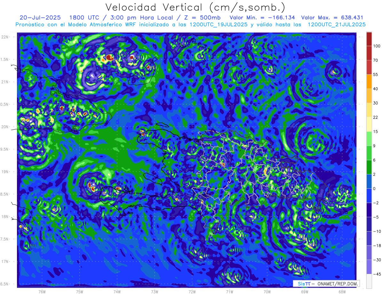Pick the light green swatch between 9 and 15
The height and width of the screenshot is (296, 384).
click(x=369, y=139)
